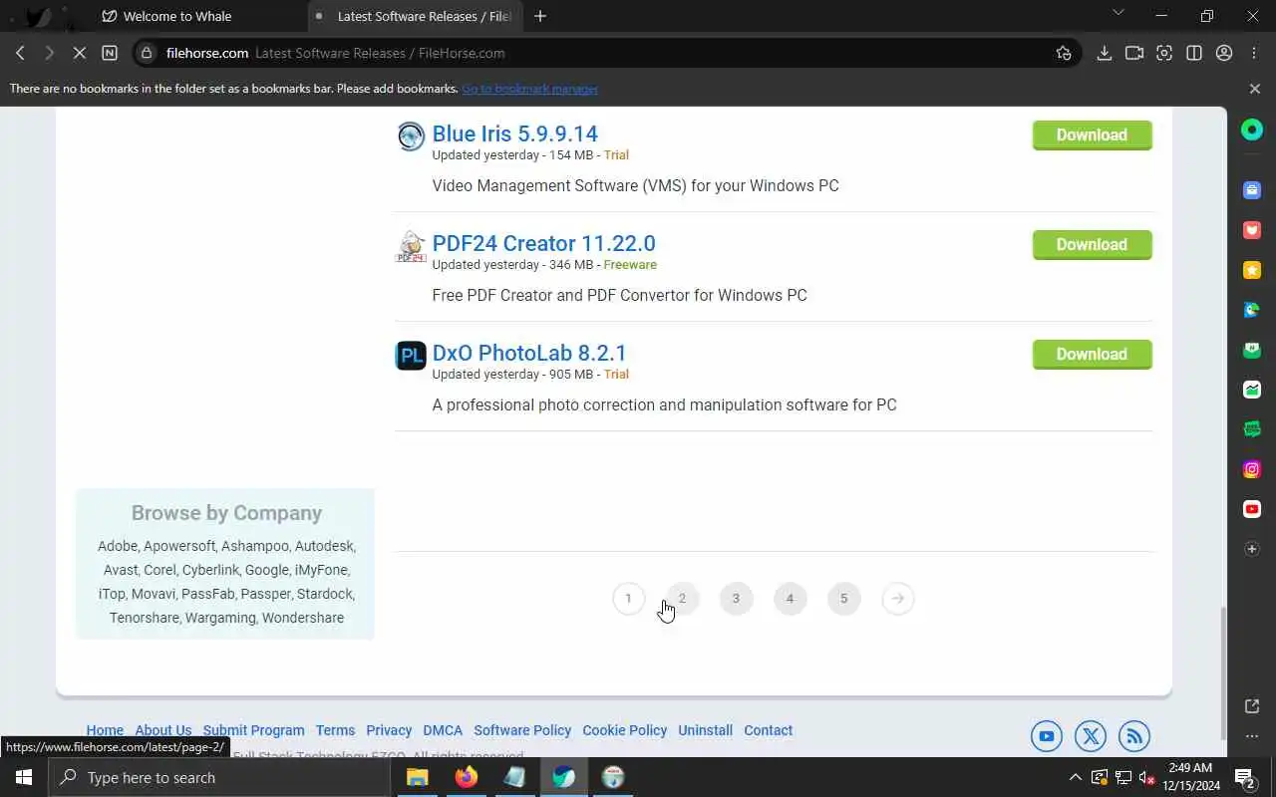Stop loading the page

(x=80, y=53)
